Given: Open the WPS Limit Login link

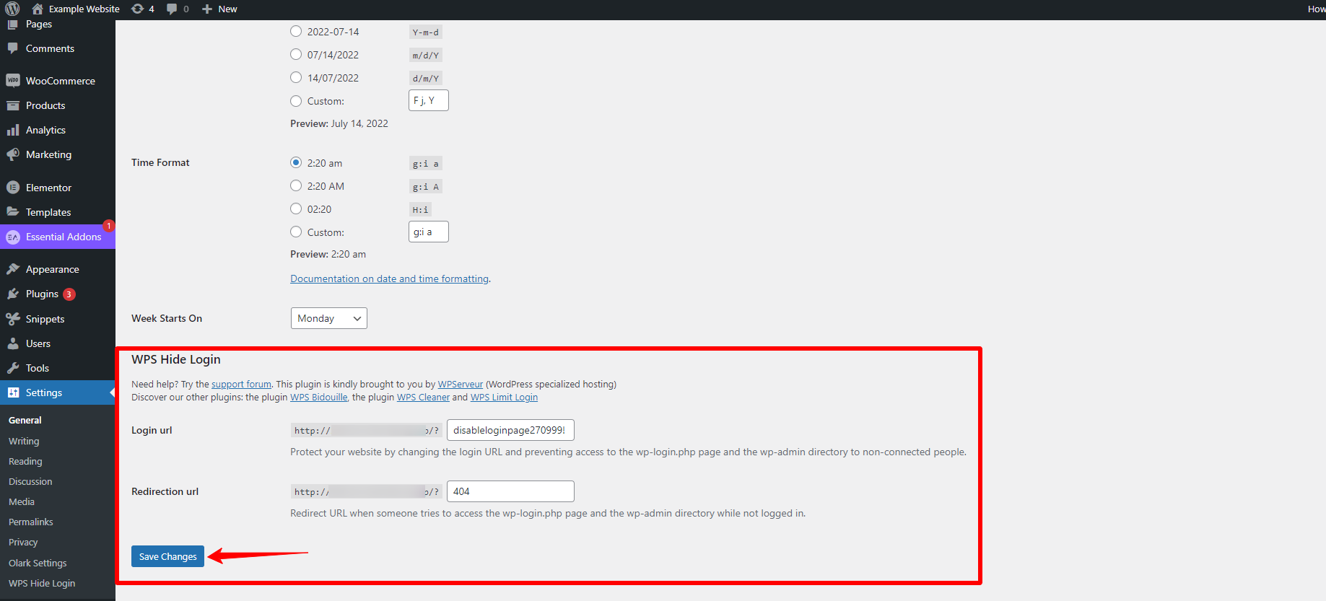Looking at the screenshot, I should tap(504, 398).
